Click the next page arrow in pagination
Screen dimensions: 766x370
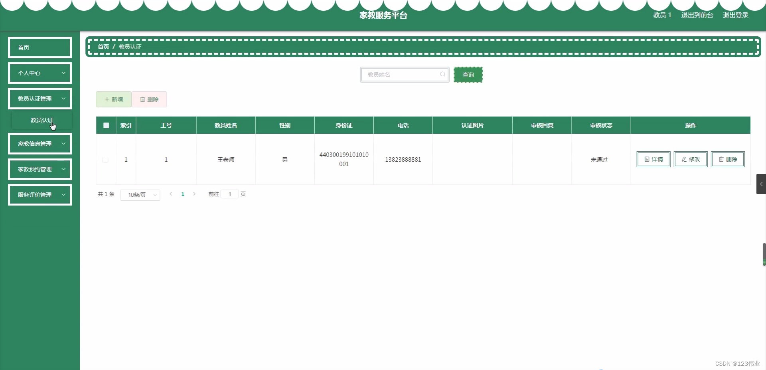click(x=194, y=194)
